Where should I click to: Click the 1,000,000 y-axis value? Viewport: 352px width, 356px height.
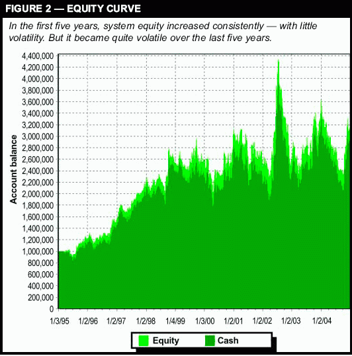(x=38, y=251)
